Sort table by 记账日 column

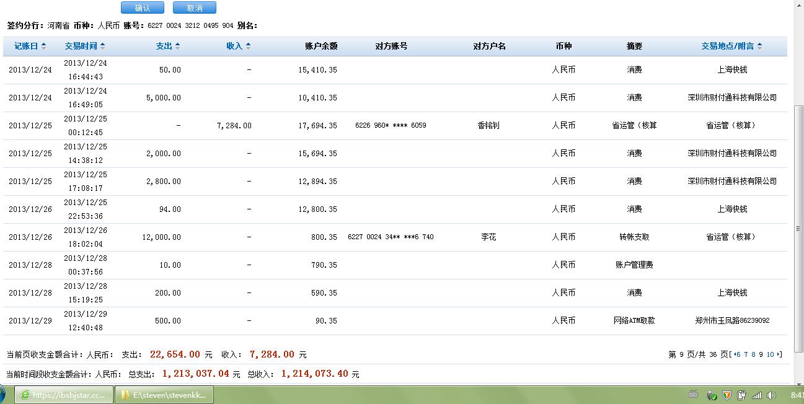(29, 46)
